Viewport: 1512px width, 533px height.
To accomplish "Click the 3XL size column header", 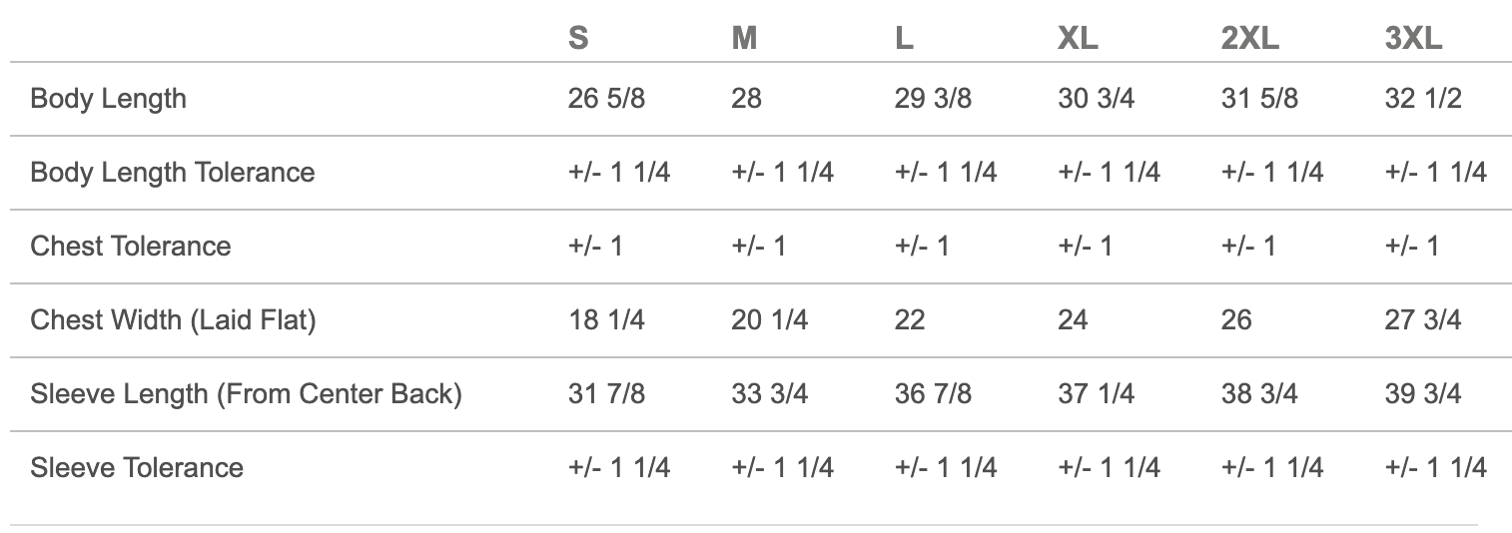I will pos(1413,38).
